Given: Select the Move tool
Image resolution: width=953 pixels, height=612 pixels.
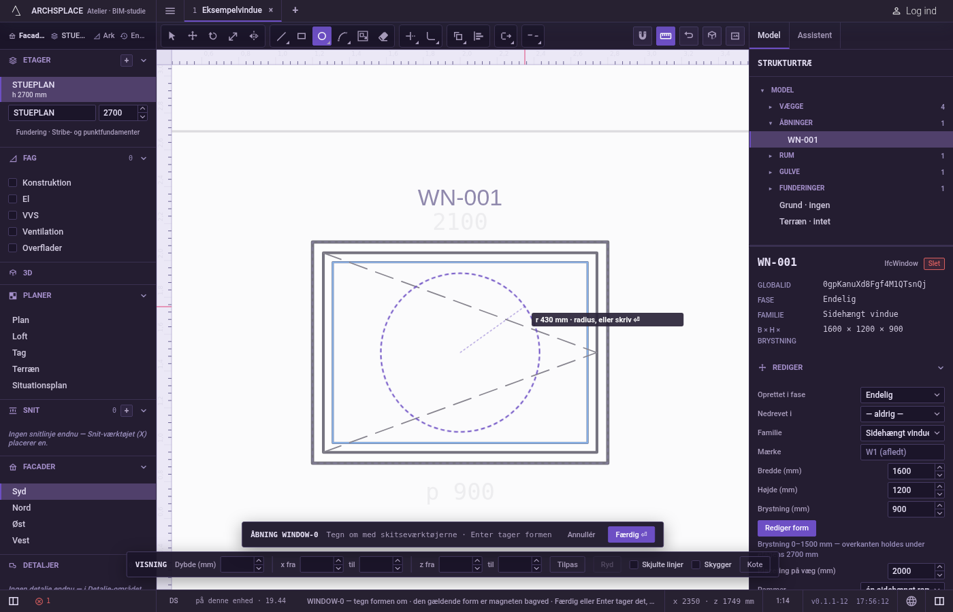Looking at the screenshot, I should pyautogui.click(x=193, y=36).
